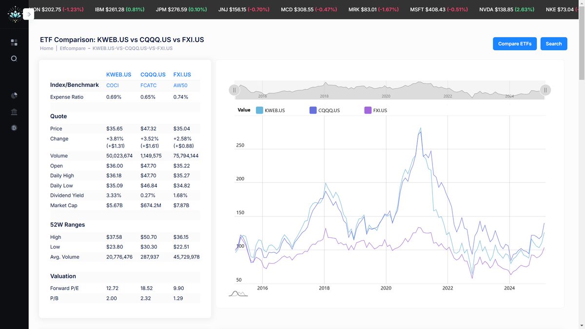Expand the collapsed sidebar with the chevron arrow
This screenshot has height=329, width=585.
tap(29, 14)
